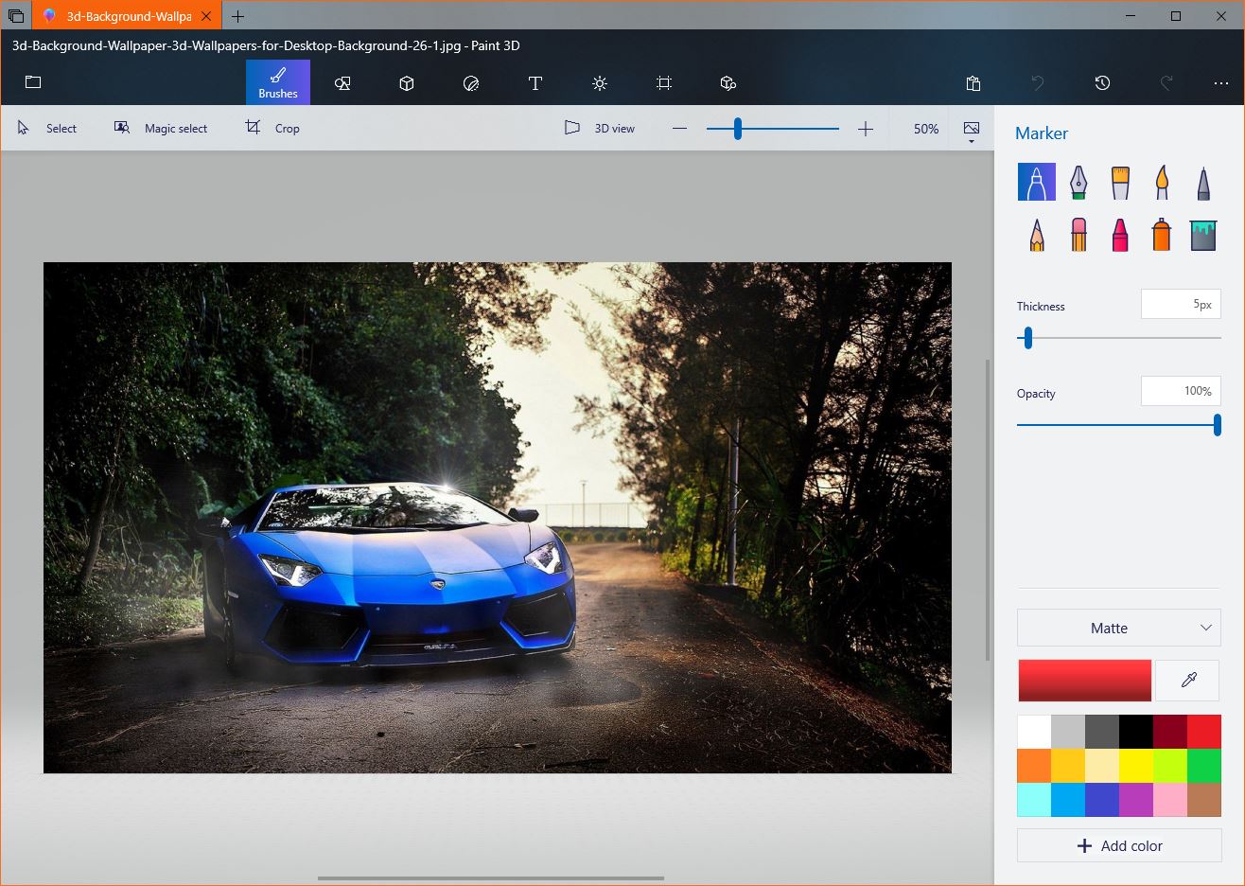Choose the pink color swatch
This screenshot has height=886, width=1245.
coord(1170,800)
